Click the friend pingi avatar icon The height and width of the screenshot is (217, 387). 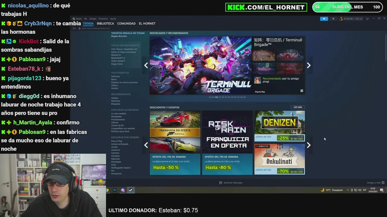point(257,80)
